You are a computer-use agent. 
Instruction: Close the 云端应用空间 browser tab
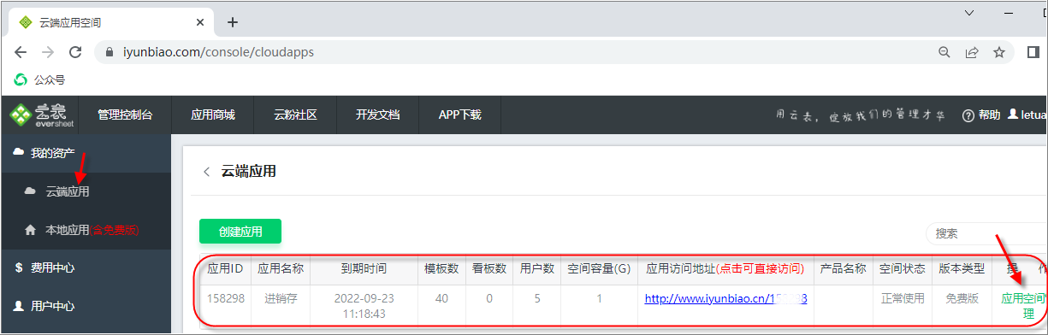[x=199, y=22]
